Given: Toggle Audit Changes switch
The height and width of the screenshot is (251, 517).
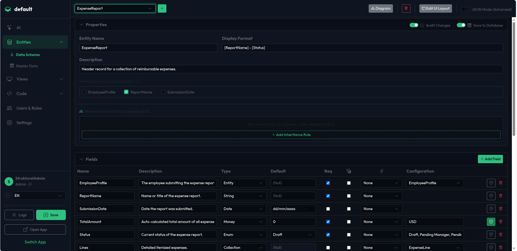Looking at the screenshot, I should click(414, 25).
